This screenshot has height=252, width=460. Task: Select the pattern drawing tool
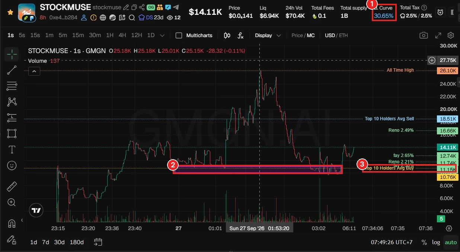[x=12, y=102]
